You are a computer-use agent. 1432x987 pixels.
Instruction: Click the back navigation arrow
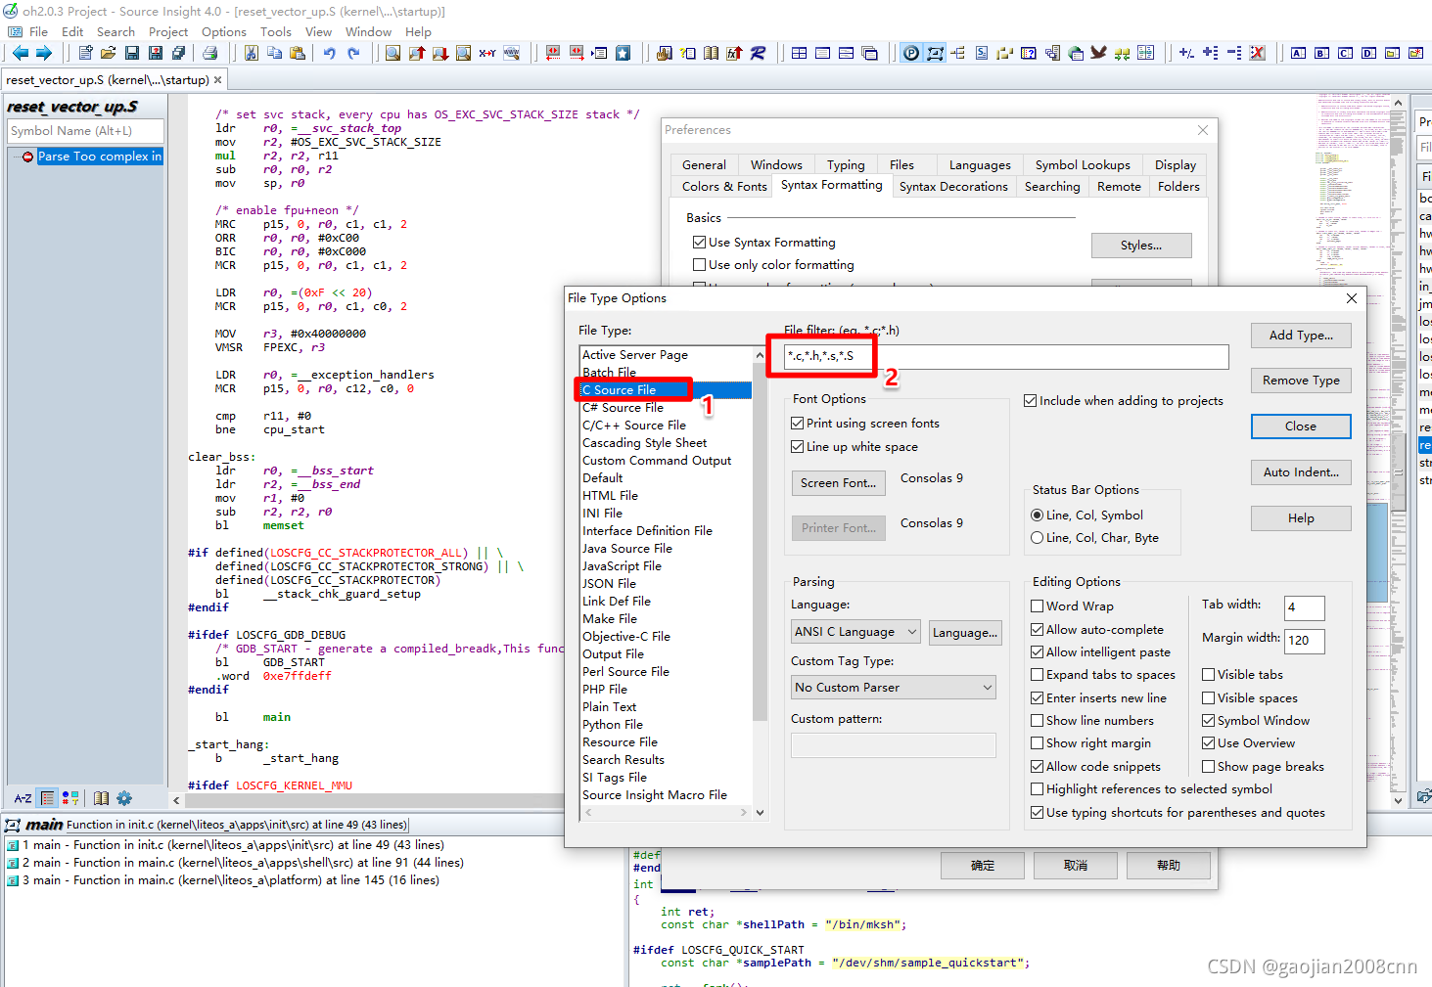pyautogui.click(x=21, y=53)
